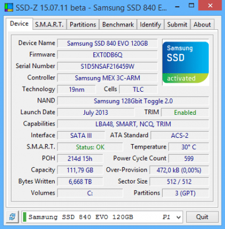
Task: Click the controller value 'Samsung MEX 3C-ARM'
Action: 107,78
